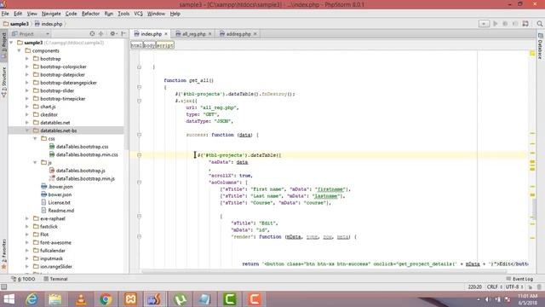Click the Debug icon in toolbar
This screenshot has height=307, width=545.
coord(505,24)
